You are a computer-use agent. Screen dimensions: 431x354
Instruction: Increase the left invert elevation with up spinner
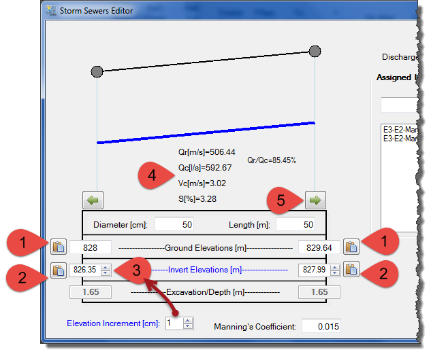105,267
